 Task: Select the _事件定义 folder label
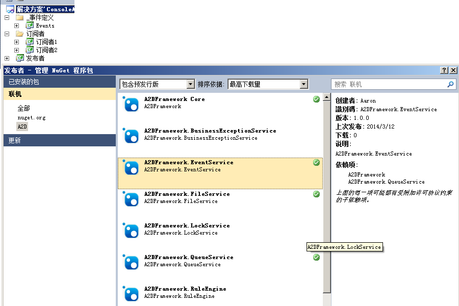coord(40,17)
